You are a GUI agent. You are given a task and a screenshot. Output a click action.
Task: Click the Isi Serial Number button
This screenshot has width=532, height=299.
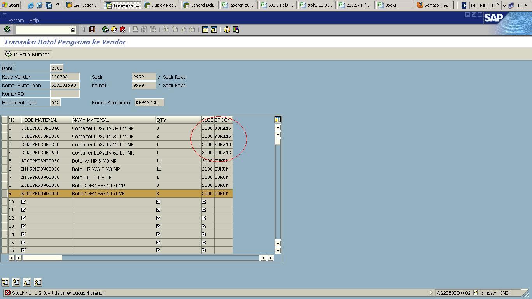click(27, 54)
